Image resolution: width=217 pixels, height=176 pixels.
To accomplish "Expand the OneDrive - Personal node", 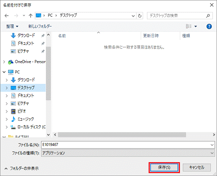I will click(4, 62).
